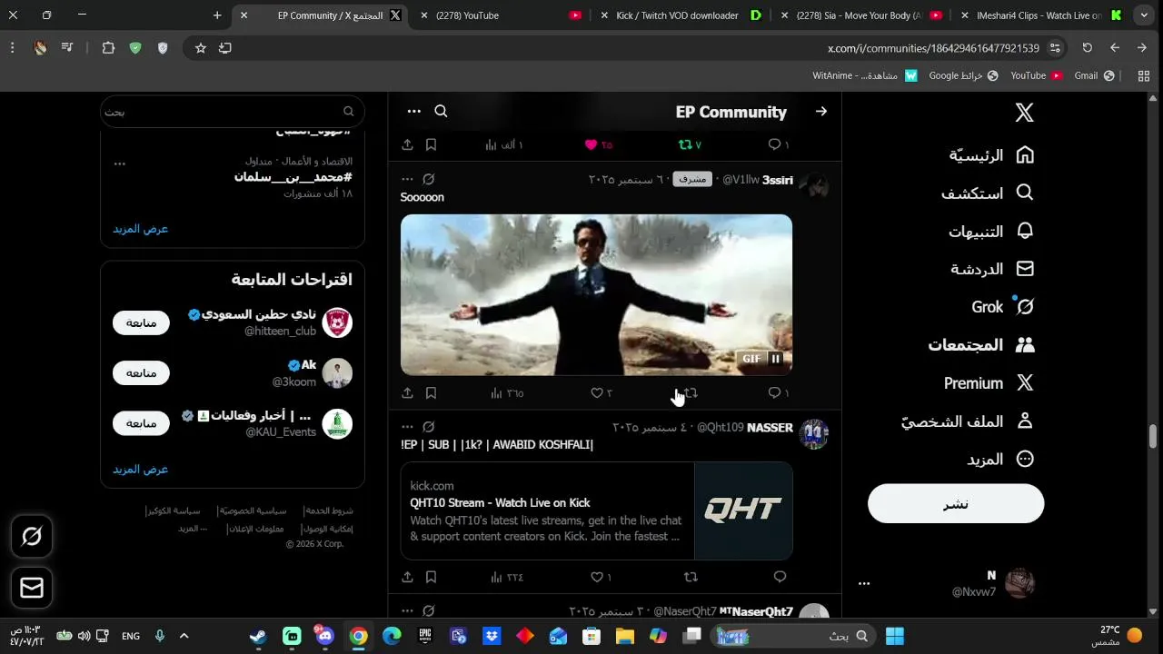
Task: Open EP Community three-dot options menu
Action: click(x=414, y=112)
